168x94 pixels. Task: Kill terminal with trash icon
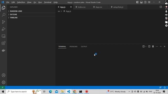(x=153, y=46)
